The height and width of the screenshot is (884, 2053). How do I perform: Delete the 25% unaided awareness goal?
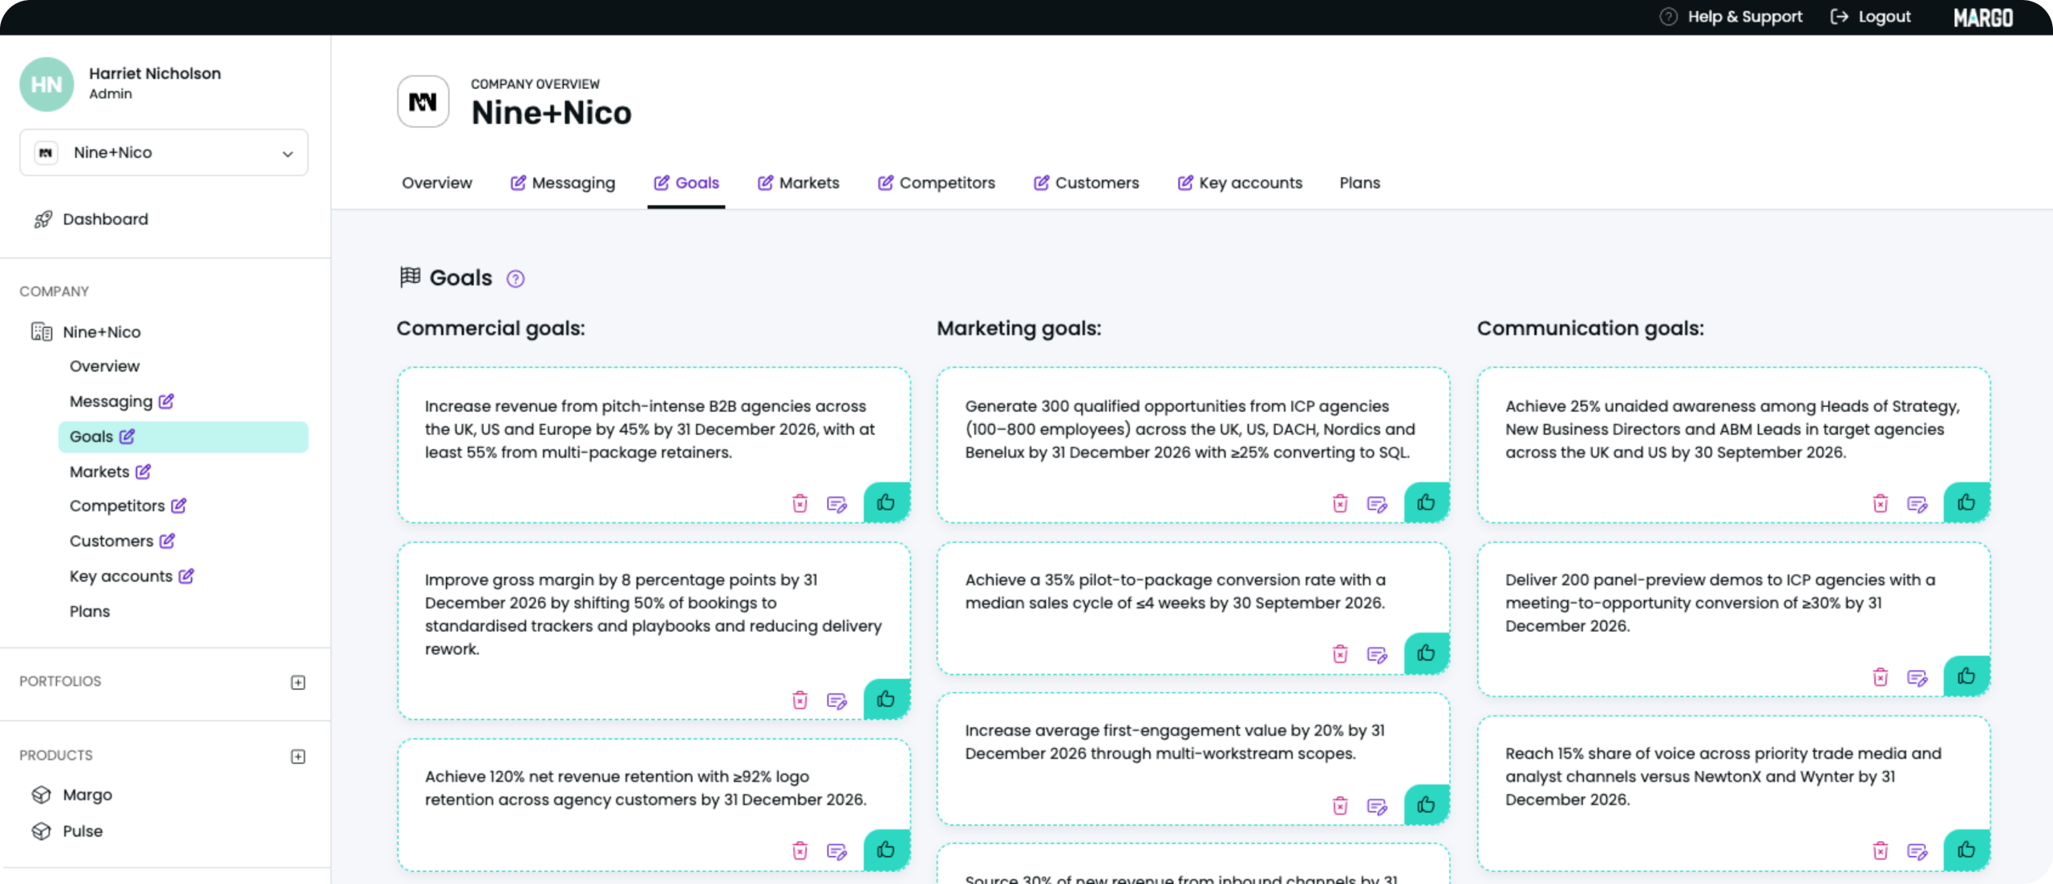[x=1881, y=503]
